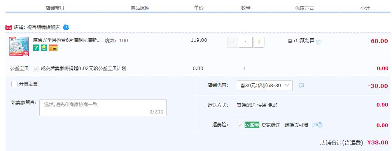The width and height of the screenshot is (392, 151).
Task: Decrease quantity with the minus button
Action: [x=233, y=42]
